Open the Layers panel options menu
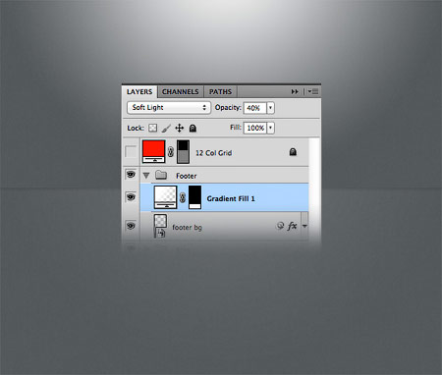Image resolution: width=442 pixels, height=375 pixels. click(x=313, y=92)
